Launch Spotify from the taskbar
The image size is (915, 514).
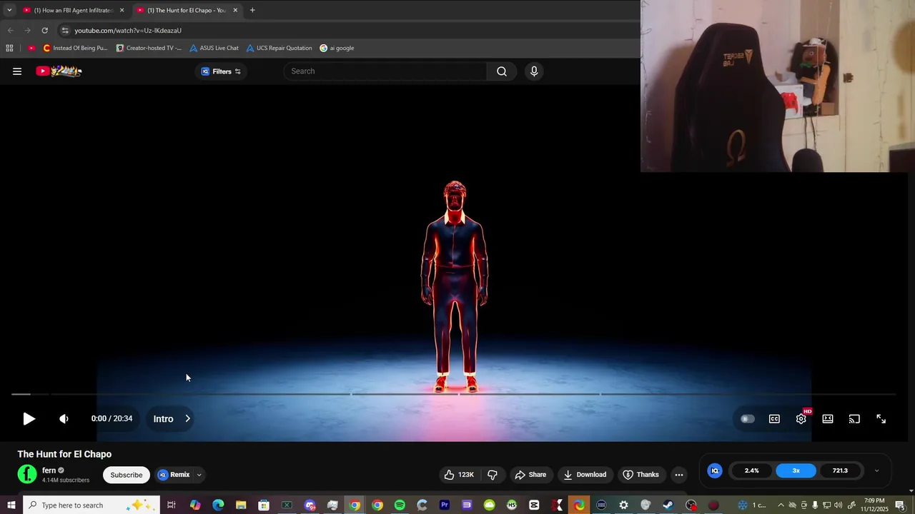pyautogui.click(x=400, y=505)
